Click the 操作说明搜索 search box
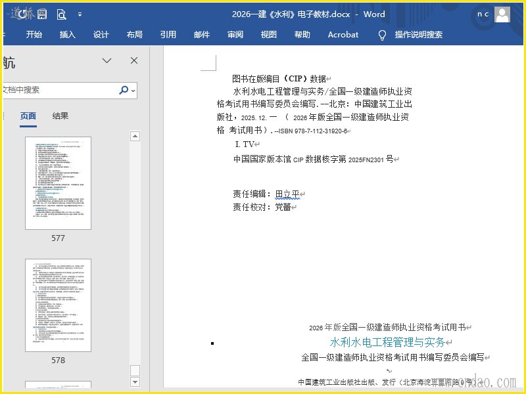Screen dimensions: 526x394 pos(419,35)
